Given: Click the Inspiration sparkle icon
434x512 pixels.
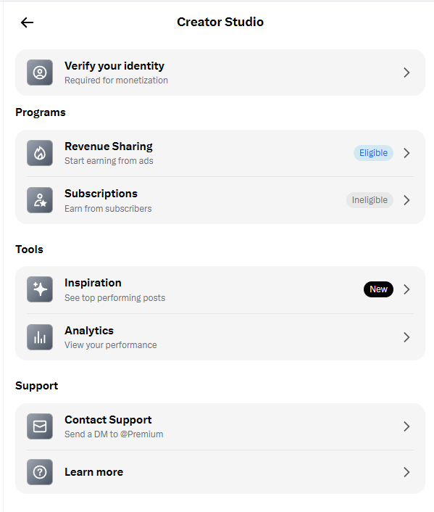Looking at the screenshot, I should pos(40,289).
